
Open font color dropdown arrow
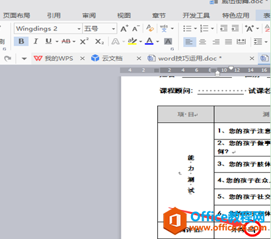(x=157, y=42)
